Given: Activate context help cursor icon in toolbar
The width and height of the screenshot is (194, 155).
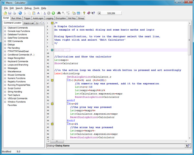Looking at the screenshot, I should click(93, 13).
